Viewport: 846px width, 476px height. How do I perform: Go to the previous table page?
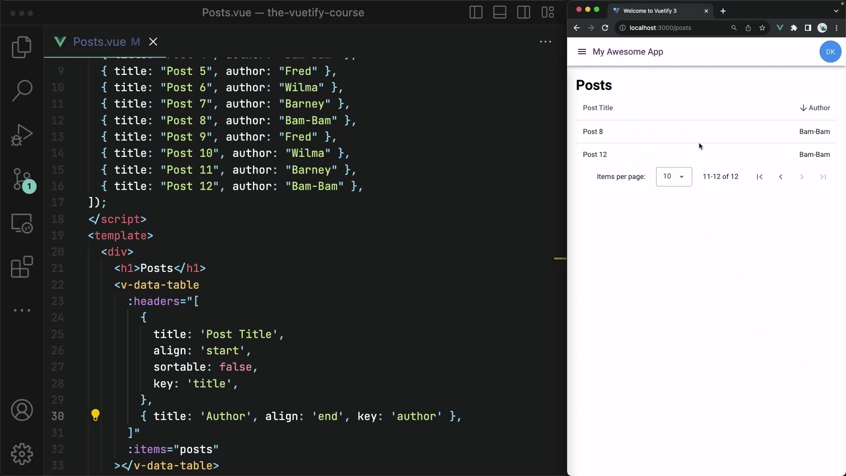coord(781,177)
